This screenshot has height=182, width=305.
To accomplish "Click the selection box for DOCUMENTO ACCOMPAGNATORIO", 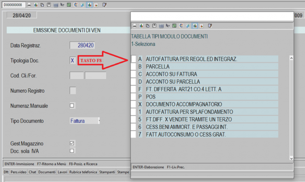I will [133, 104].
